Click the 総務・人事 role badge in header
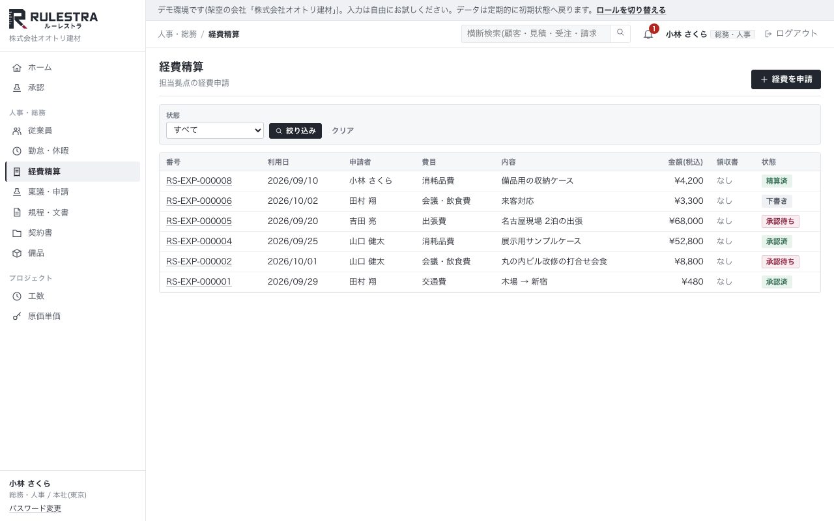834x521 pixels. (x=732, y=35)
